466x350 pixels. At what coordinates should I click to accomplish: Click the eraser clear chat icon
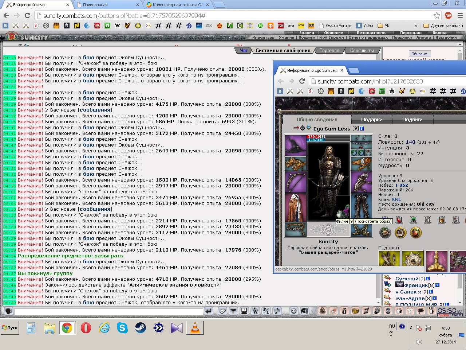pos(222,311)
